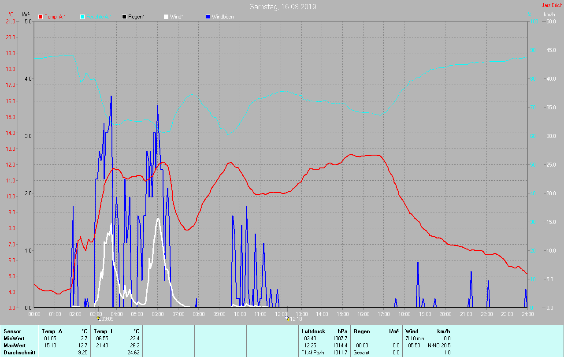Screen dimensions: 564x357
Task: Click the 'Regen*' label in the legend
Action: (136, 17)
